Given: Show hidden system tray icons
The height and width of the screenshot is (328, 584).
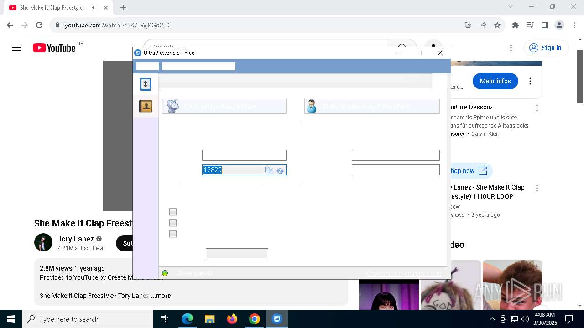Looking at the screenshot, I should coord(492,319).
